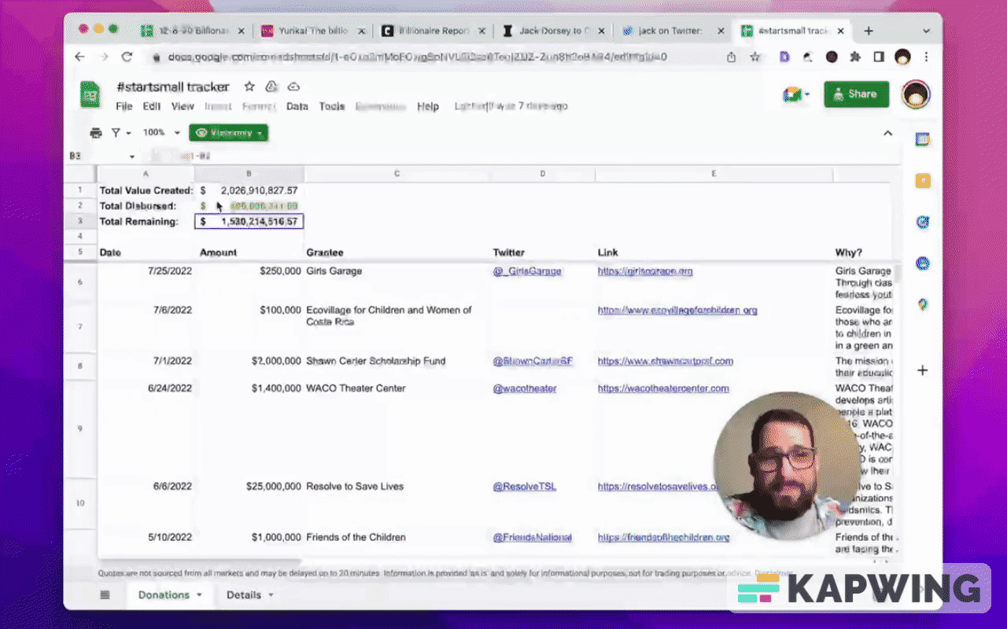Open the @FriendsNational Twitter link
This screenshot has width=1007, height=629.
pos(532,538)
